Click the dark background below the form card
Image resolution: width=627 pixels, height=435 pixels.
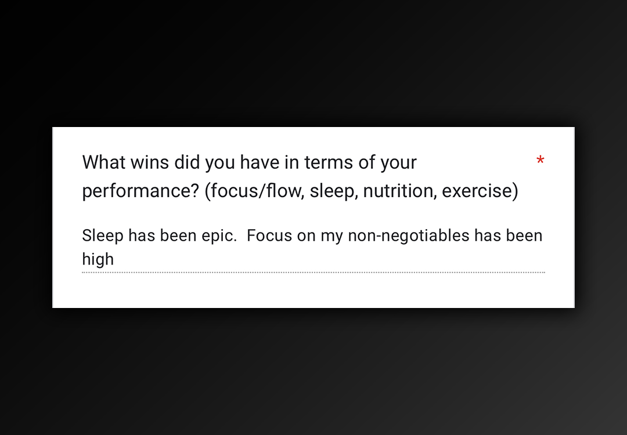pyautogui.click(x=312, y=371)
